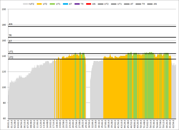Viewport: 179px width, 130px height.
Task: Click the 00:01.0 x-axis time label
Action: pos(9,124)
